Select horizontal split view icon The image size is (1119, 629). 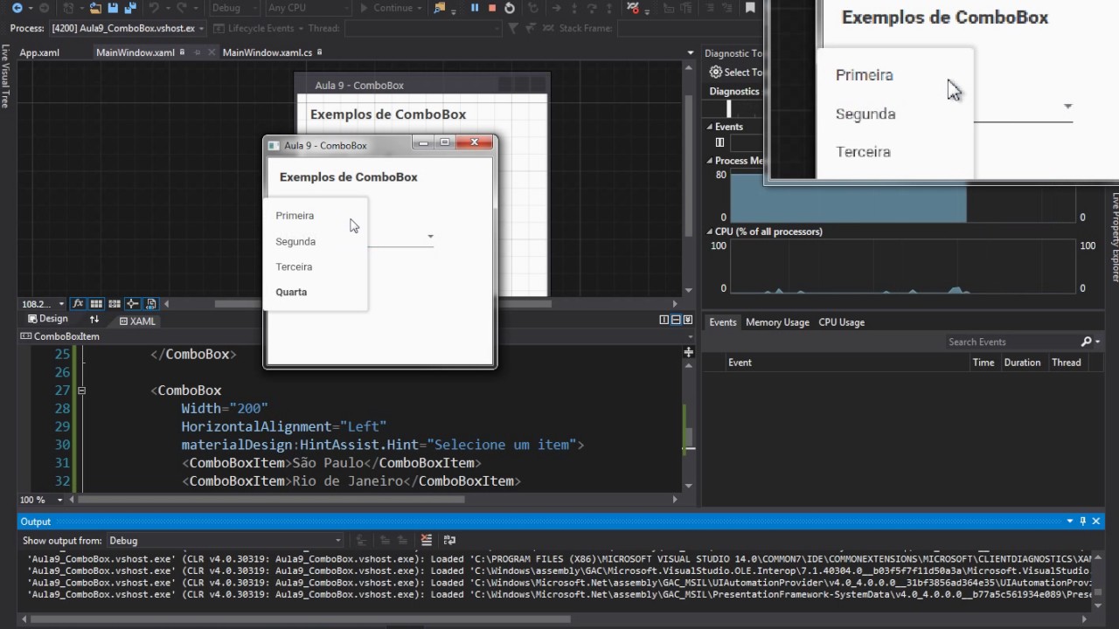coord(676,320)
